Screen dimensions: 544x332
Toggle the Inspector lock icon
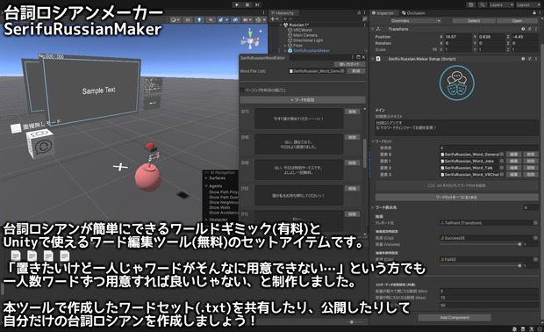pos(534,12)
